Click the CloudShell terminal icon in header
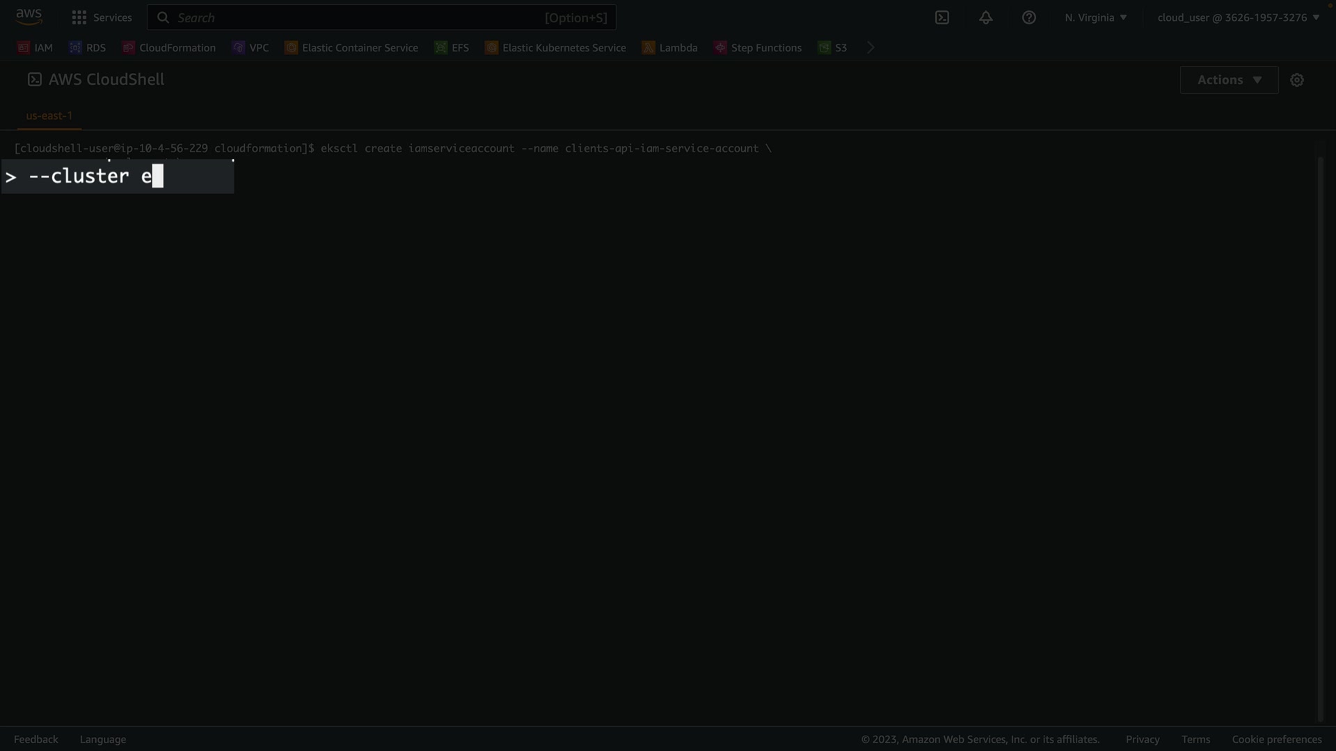1336x751 pixels. pyautogui.click(x=941, y=17)
